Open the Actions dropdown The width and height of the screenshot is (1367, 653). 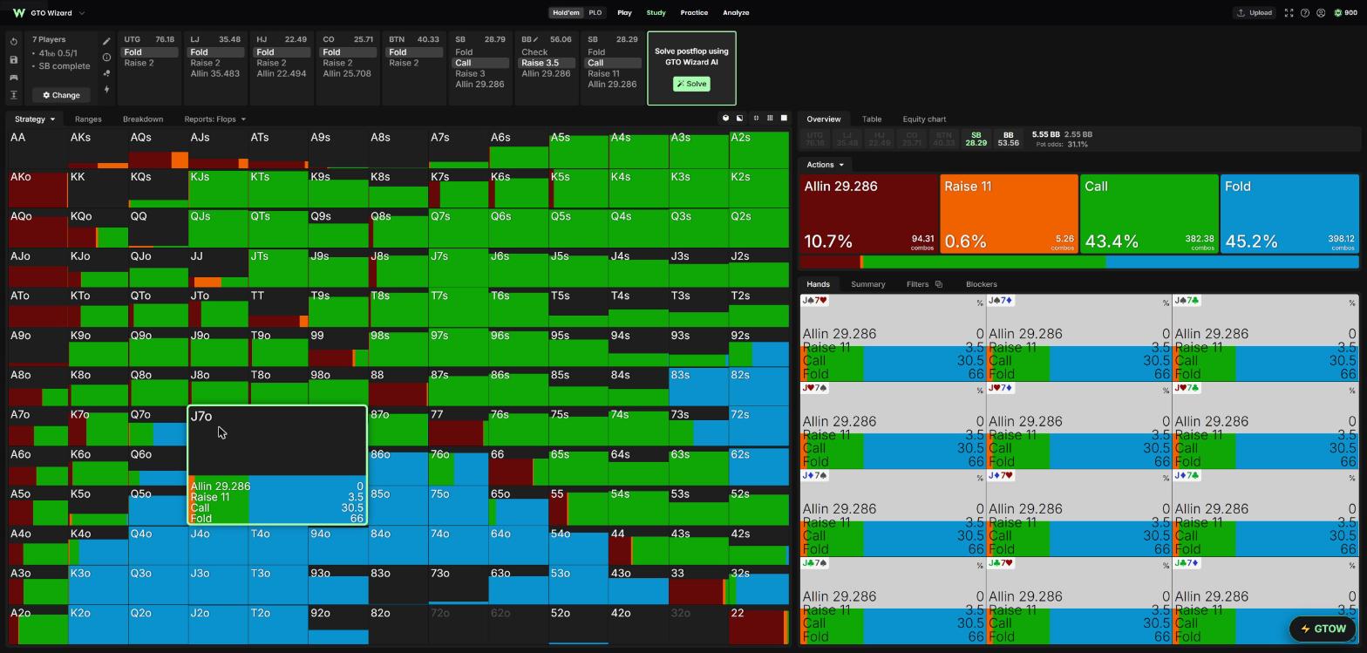click(825, 165)
